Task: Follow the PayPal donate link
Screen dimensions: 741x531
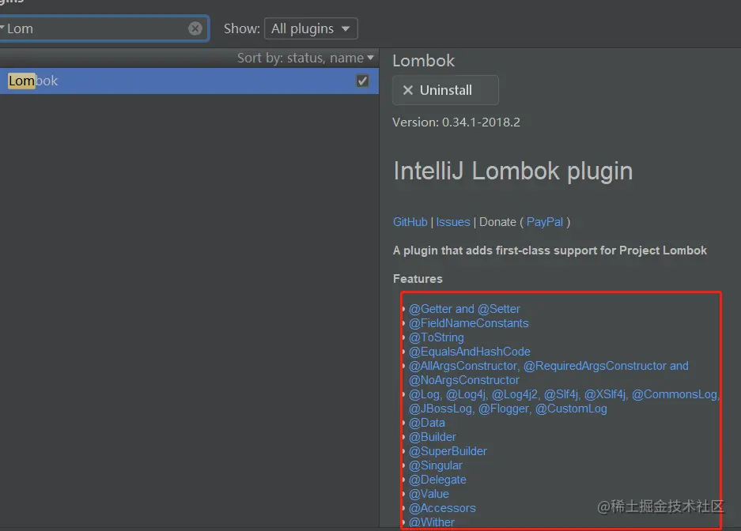Action: click(545, 222)
